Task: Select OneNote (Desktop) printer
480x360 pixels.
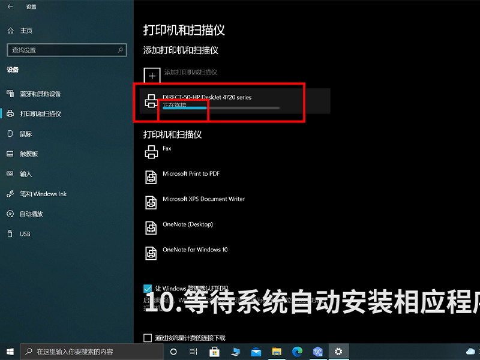Action: pos(188,224)
